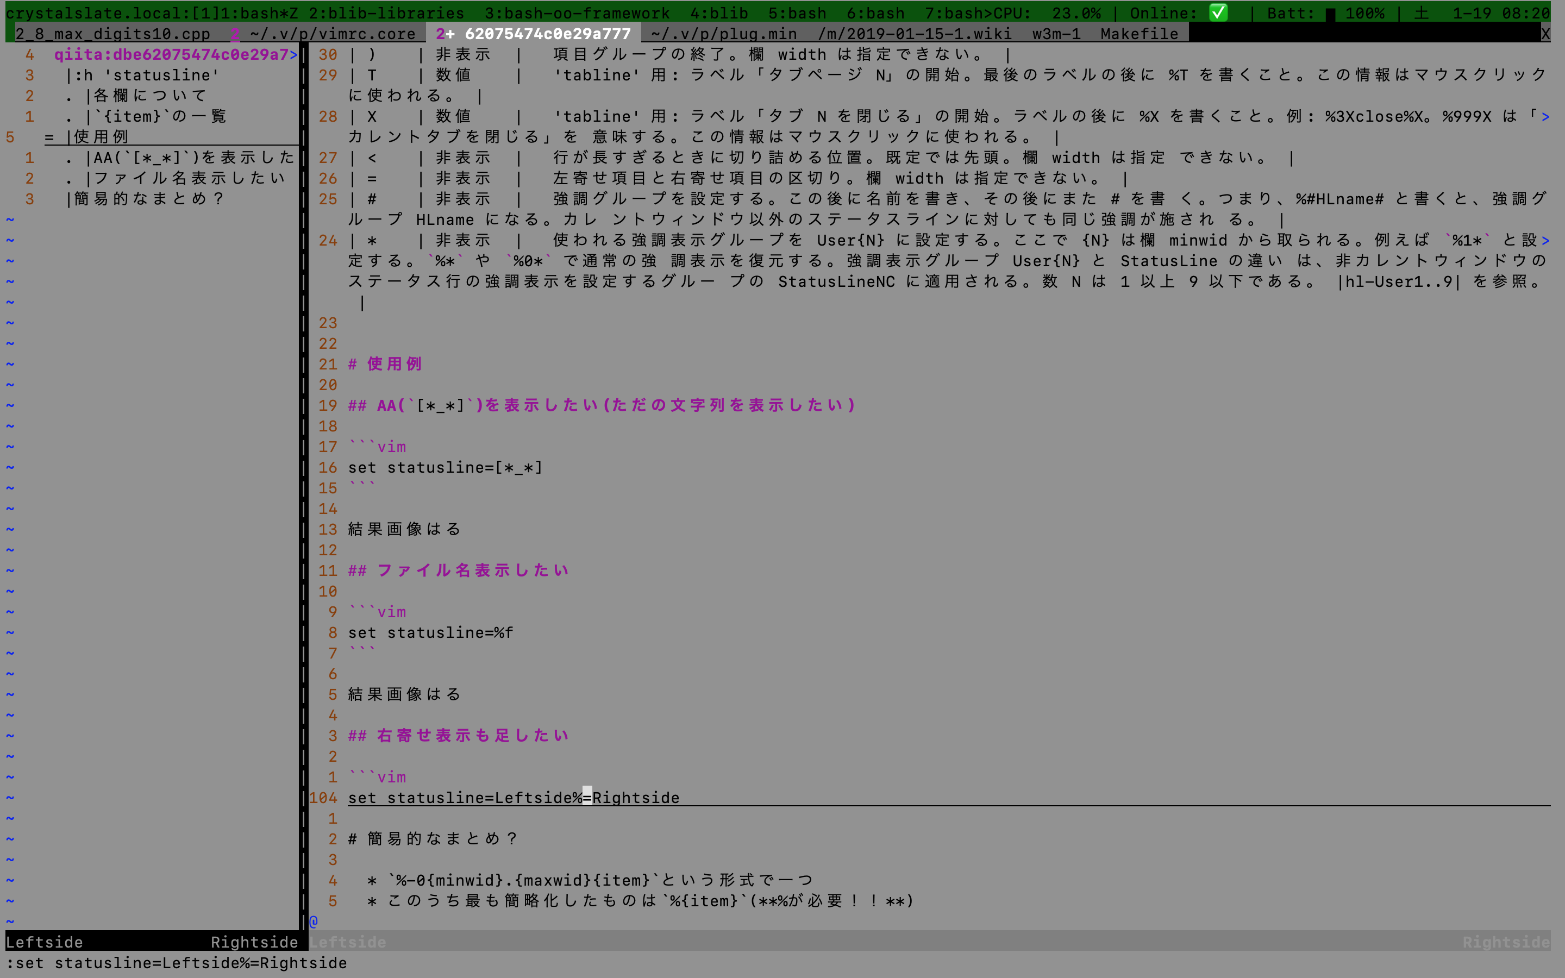This screenshot has width=1565, height=978.
Task: Switch to the Makefile tab
Action: coord(1139,34)
